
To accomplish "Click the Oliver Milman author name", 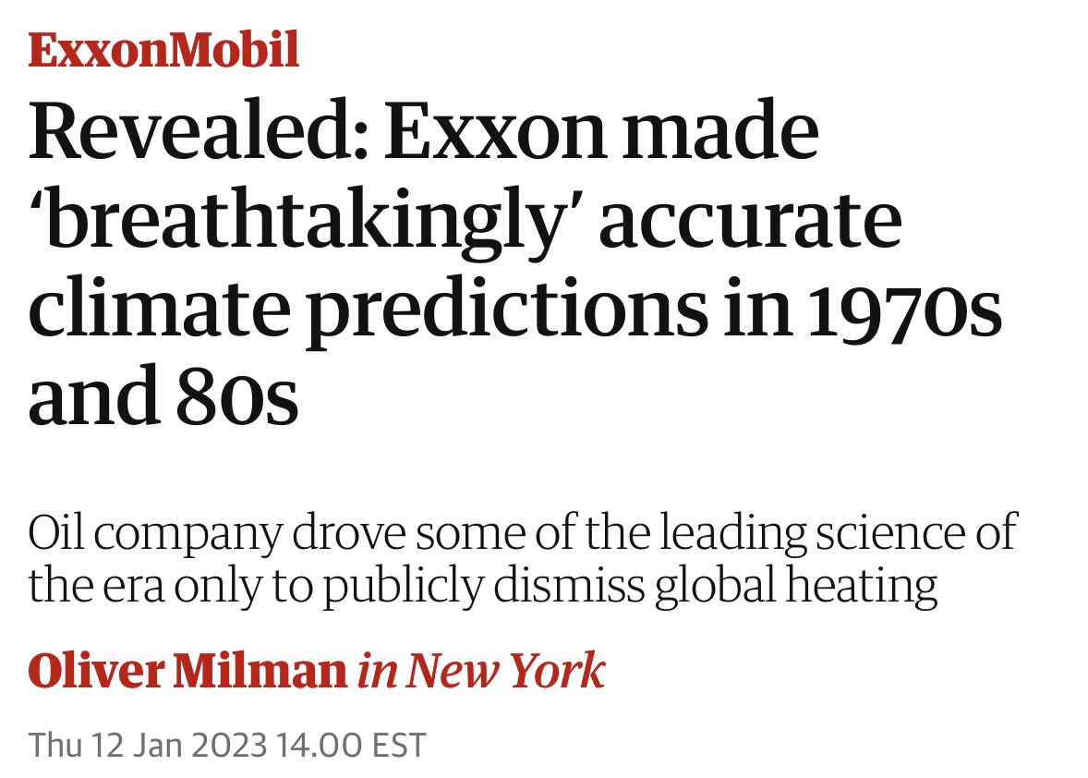I will coord(186,671).
